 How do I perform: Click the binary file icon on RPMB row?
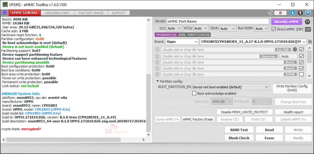tap(157, 74)
